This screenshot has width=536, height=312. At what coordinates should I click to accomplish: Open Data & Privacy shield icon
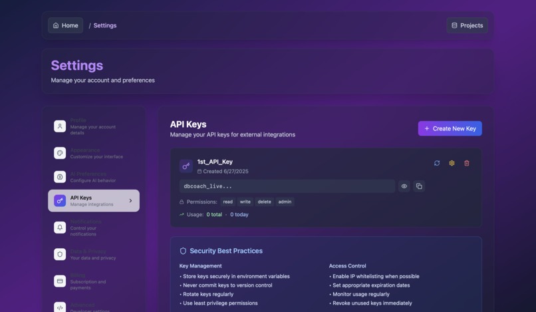coord(60,254)
